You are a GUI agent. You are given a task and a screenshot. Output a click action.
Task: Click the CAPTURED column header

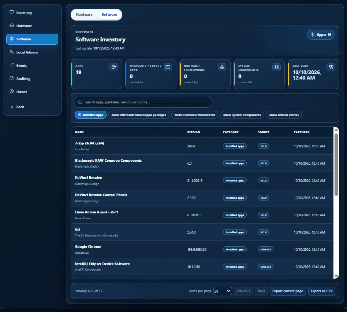click(302, 132)
